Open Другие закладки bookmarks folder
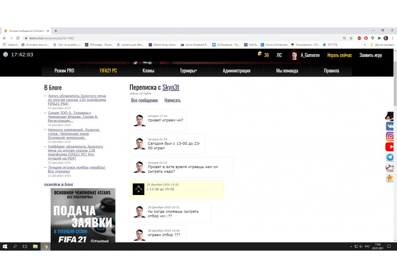This screenshot has height=278, width=397. point(382,45)
